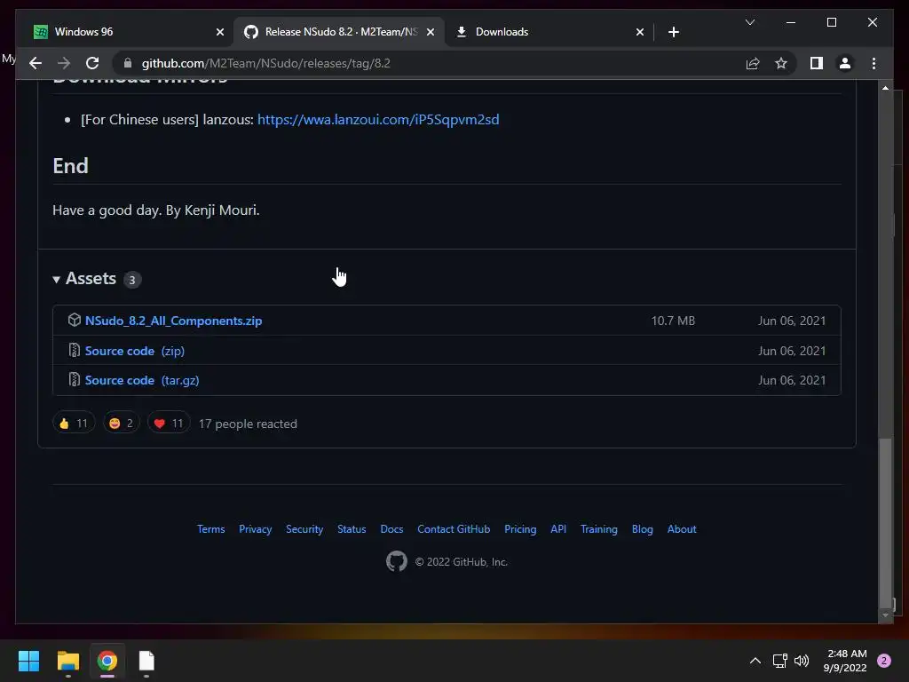Toggle the heart reaction
909x682 pixels.
(169, 424)
